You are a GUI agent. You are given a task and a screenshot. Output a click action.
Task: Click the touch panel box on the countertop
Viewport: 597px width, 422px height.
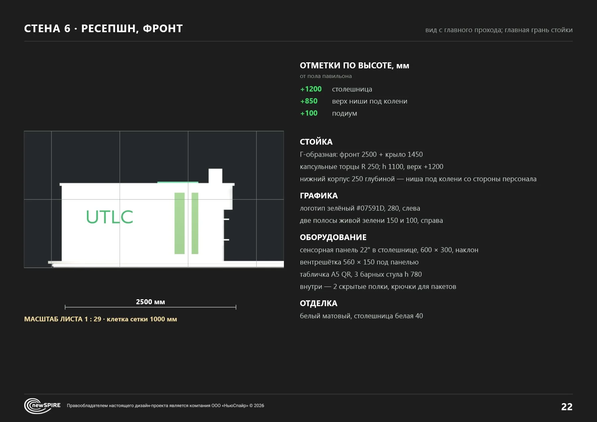pyautogui.click(x=215, y=176)
